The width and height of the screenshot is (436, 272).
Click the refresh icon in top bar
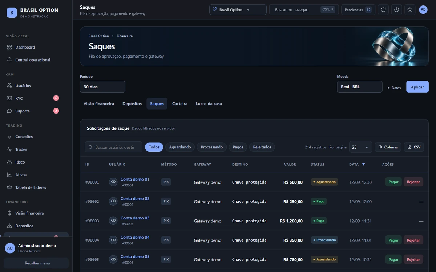coord(383,10)
